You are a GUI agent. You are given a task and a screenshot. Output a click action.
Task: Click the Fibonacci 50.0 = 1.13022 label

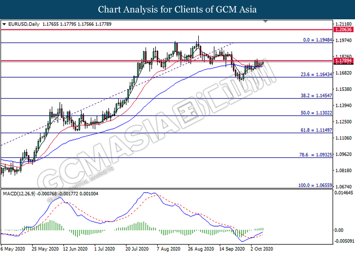pos(316,113)
